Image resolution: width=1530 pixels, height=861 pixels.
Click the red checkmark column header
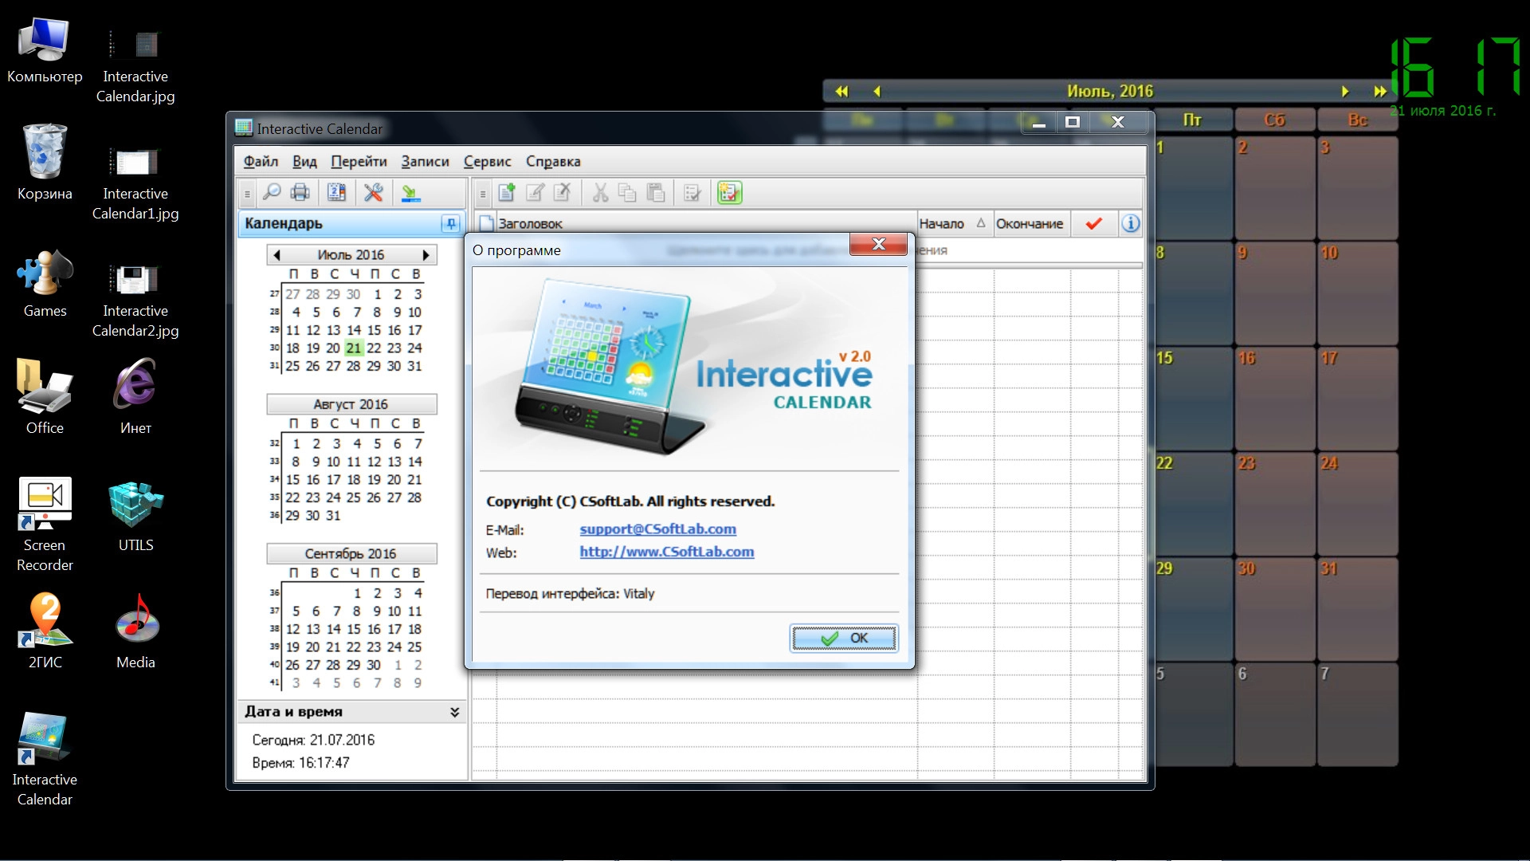tap(1094, 224)
